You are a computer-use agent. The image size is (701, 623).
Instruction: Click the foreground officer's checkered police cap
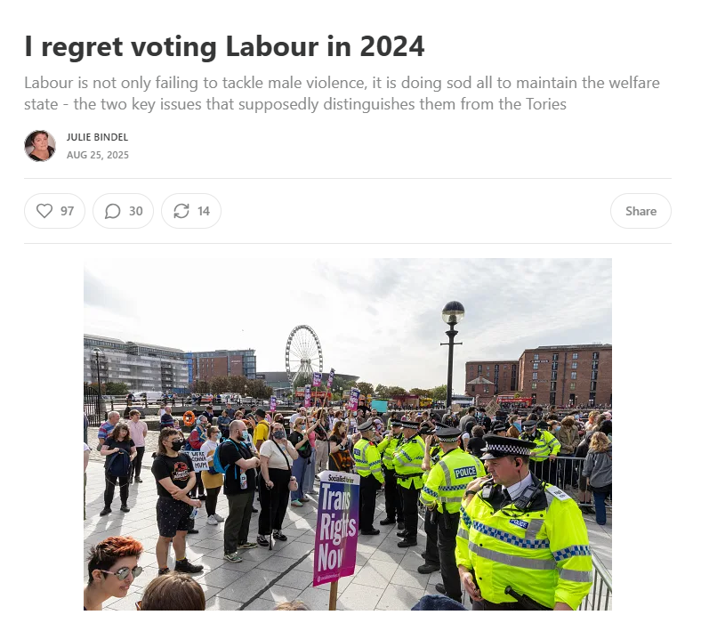507,446
